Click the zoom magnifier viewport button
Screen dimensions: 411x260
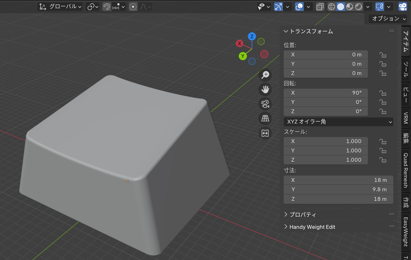coord(265,75)
